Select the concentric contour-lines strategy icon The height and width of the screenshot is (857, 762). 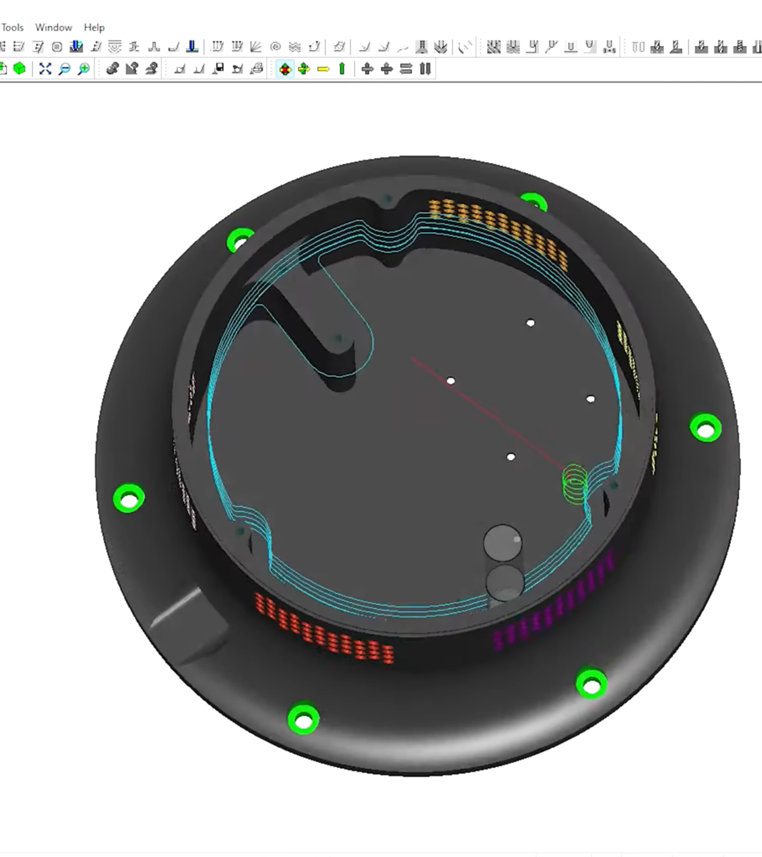[115, 46]
